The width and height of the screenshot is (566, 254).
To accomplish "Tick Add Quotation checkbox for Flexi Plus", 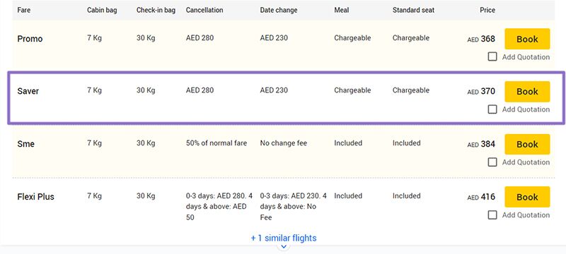I will [492, 214].
